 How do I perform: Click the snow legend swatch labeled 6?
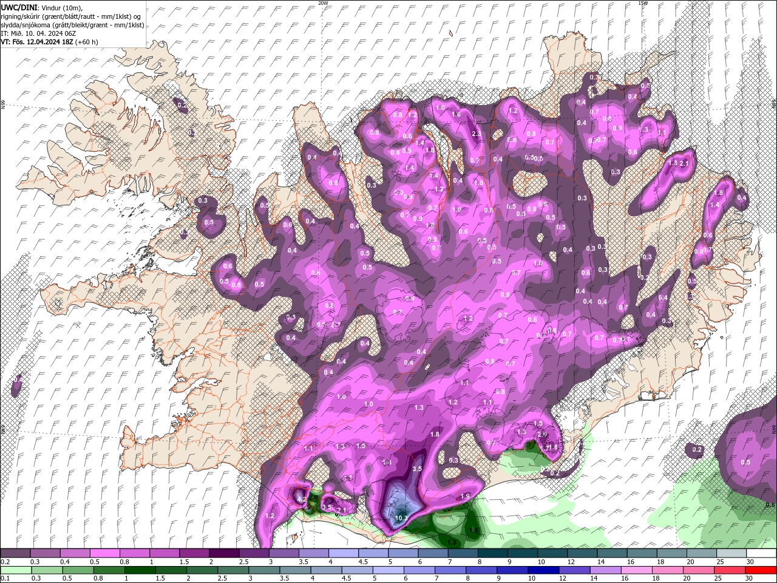[433, 553]
